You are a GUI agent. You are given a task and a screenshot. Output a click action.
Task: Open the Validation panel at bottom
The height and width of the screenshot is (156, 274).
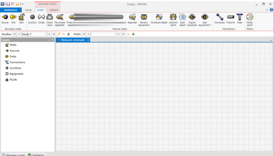click(36, 155)
